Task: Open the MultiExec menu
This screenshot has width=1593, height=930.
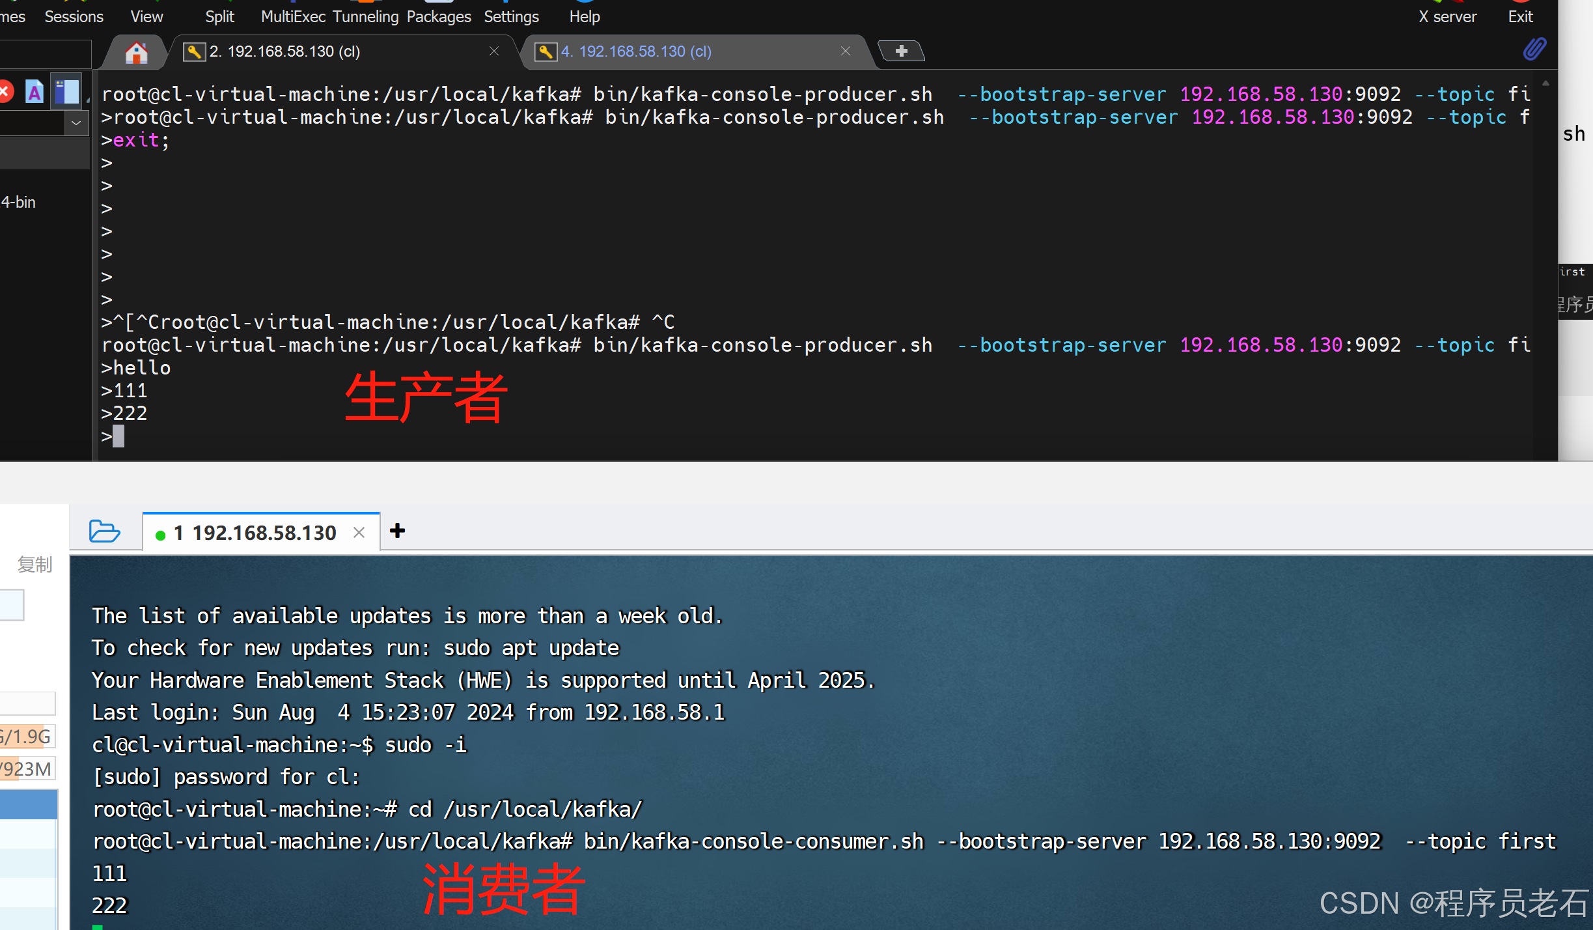Action: tap(293, 17)
